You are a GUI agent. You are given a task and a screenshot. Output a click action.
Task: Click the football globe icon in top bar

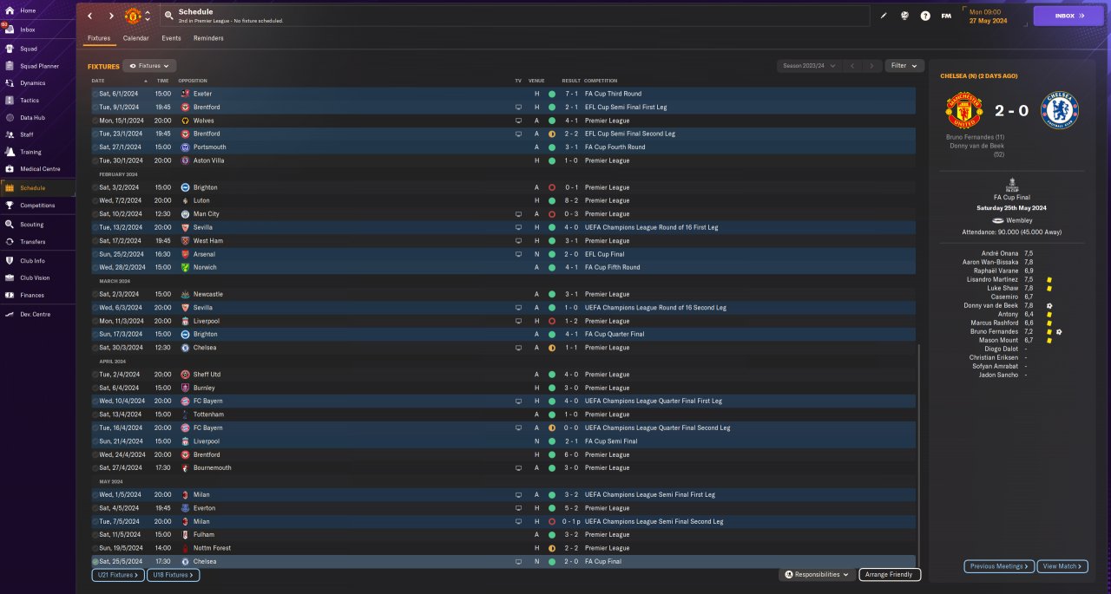point(904,16)
